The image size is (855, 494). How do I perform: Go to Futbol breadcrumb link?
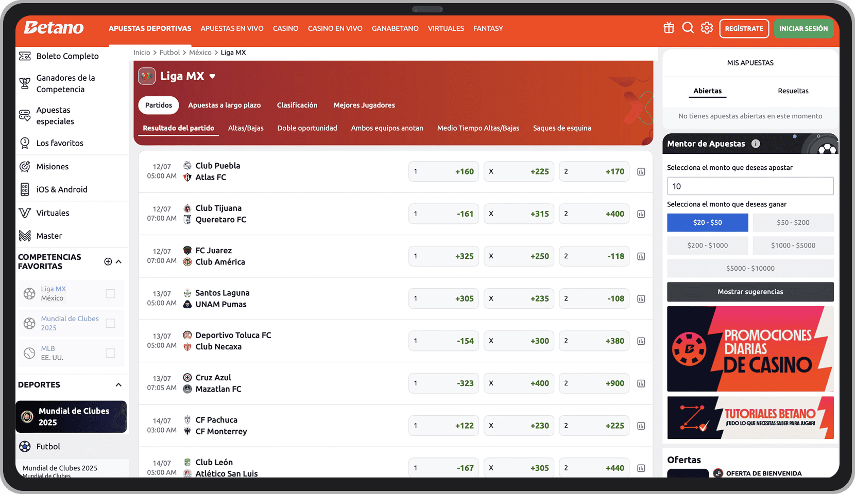coord(169,52)
